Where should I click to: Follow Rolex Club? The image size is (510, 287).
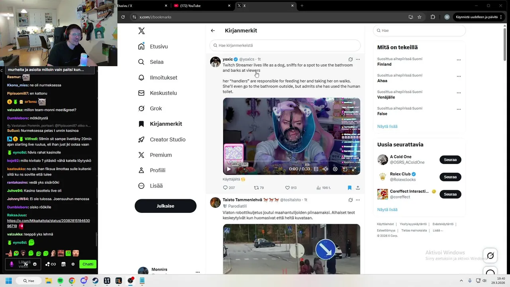pos(450,177)
